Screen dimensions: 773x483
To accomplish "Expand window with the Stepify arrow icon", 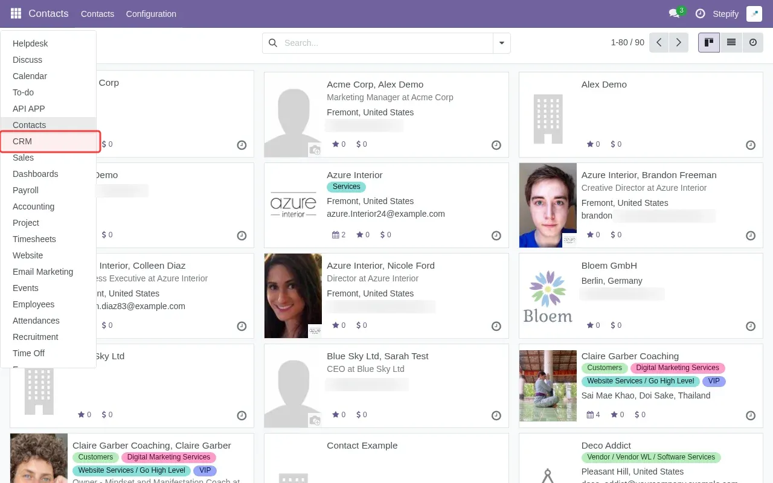I will 754,13.
